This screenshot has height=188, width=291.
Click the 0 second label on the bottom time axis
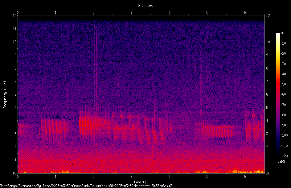click(18, 177)
